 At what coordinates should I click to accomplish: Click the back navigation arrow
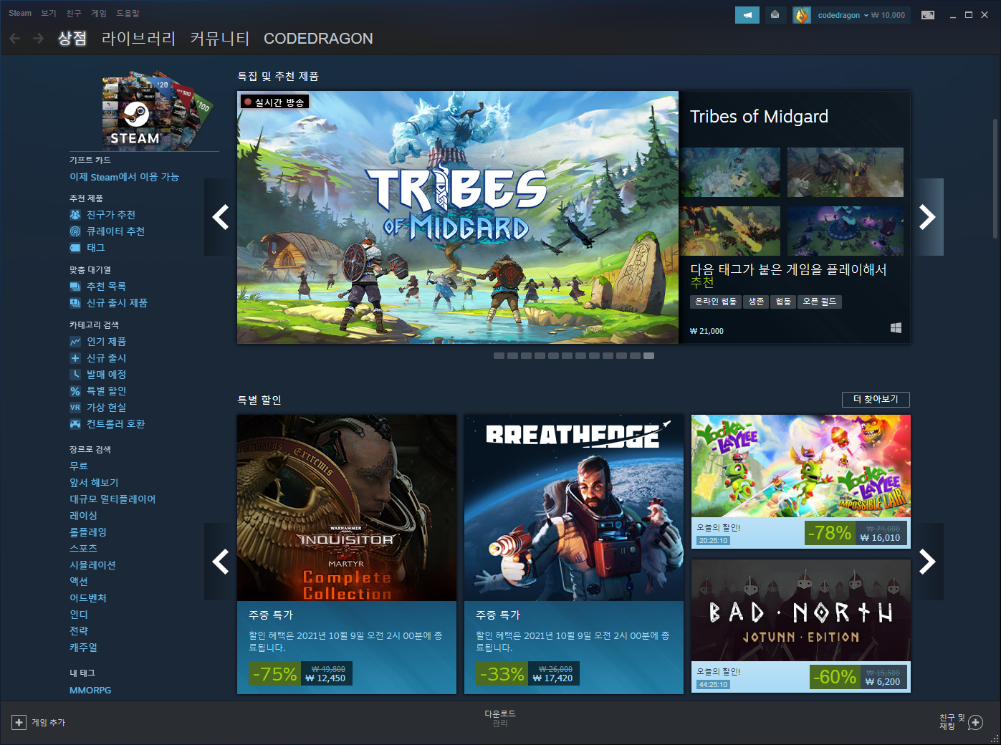[x=15, y=38]
